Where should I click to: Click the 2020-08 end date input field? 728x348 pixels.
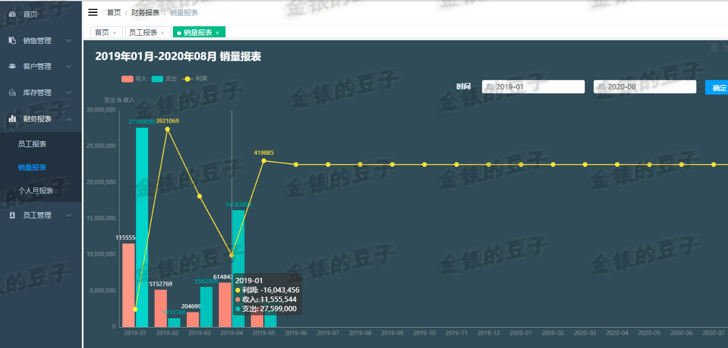(646, 86)
